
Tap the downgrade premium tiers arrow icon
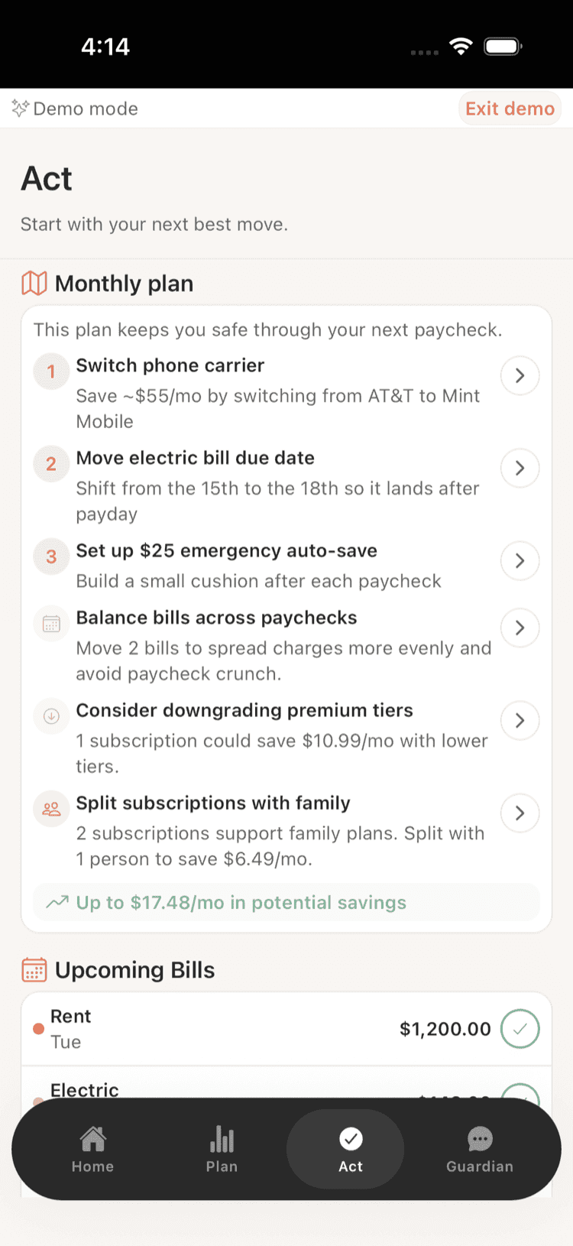tap(51, 716)
